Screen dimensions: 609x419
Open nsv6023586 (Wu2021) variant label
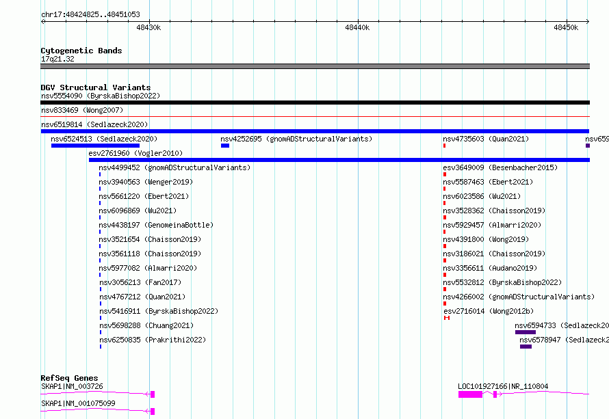point(482,196)
